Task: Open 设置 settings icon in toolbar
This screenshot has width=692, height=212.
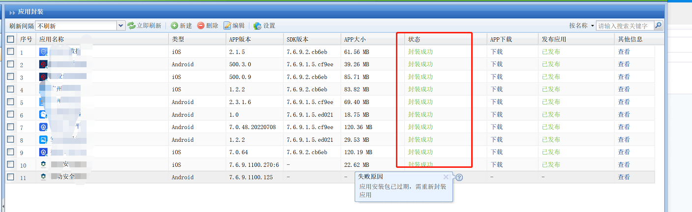Action: coord(257,26)
